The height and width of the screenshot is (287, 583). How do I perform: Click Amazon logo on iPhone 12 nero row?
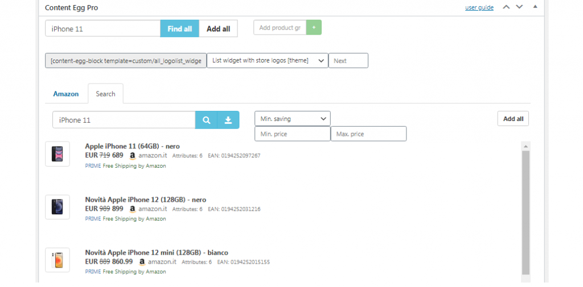[x=132, y=209]
